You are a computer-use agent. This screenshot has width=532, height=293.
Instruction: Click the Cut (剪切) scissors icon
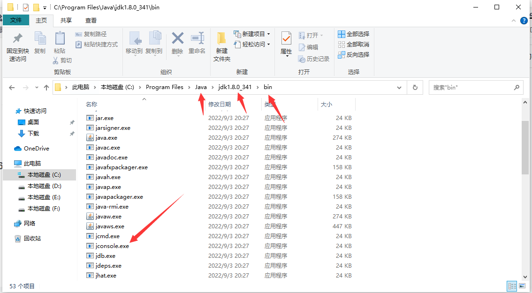click(x=56, y=60)
